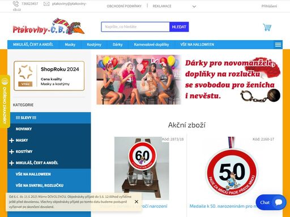Open the 60th birthday stand product image
The image size is (290, 217).
point(142,168)
